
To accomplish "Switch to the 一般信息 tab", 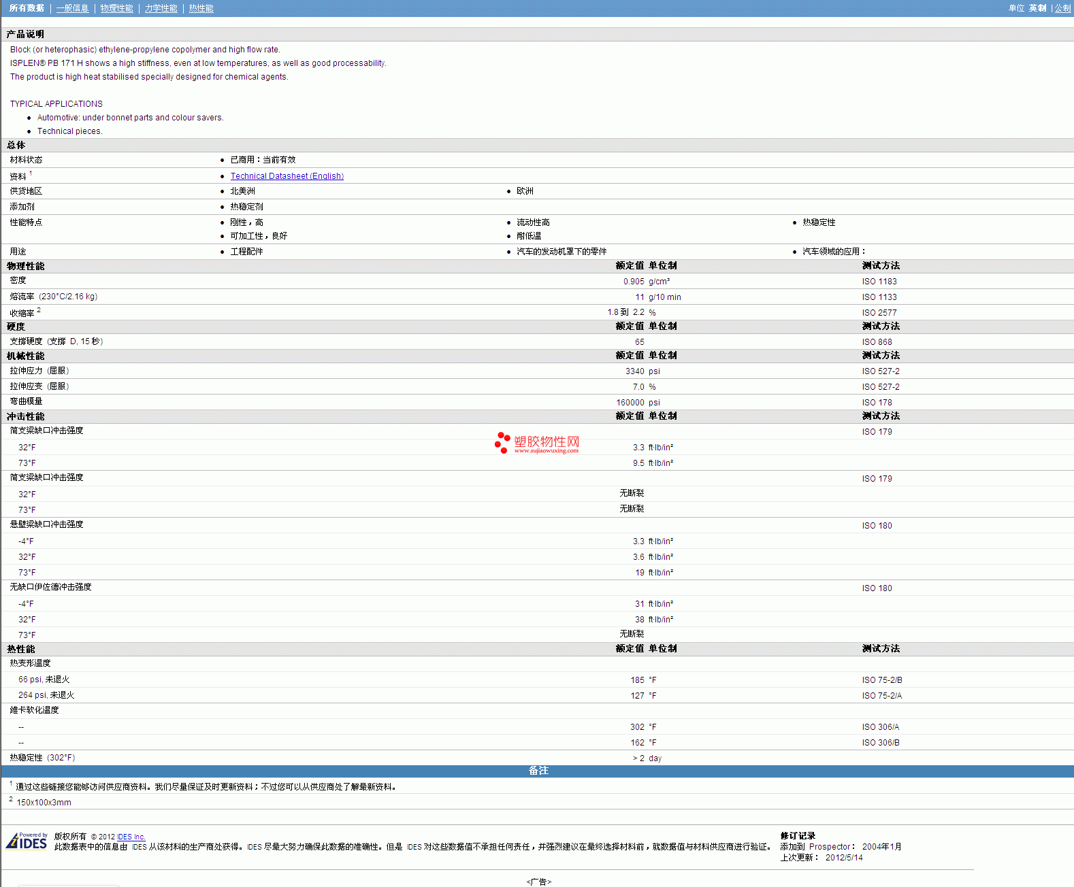I will click(x=72, y=8).
